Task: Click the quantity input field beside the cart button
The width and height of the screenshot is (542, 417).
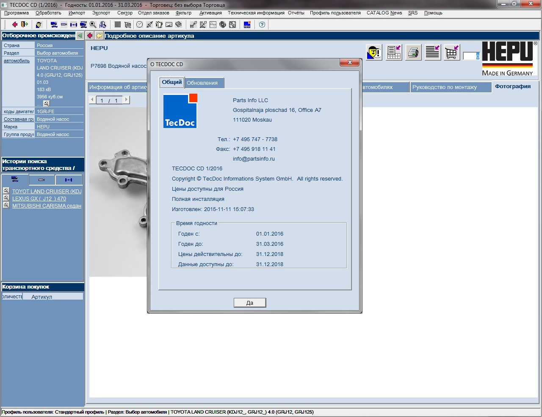Action: pos(470,56)
